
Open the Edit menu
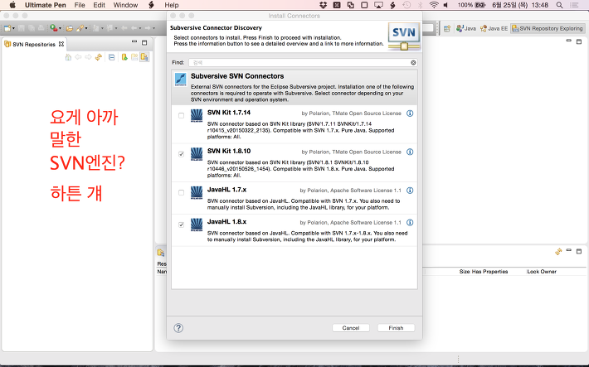[100, 5]
